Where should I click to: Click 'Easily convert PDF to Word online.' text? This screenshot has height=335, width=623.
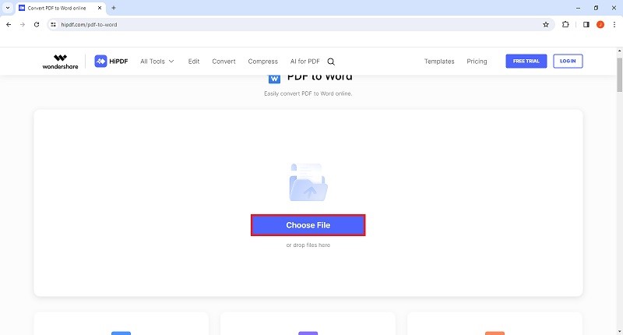click(x=308, y=93)
